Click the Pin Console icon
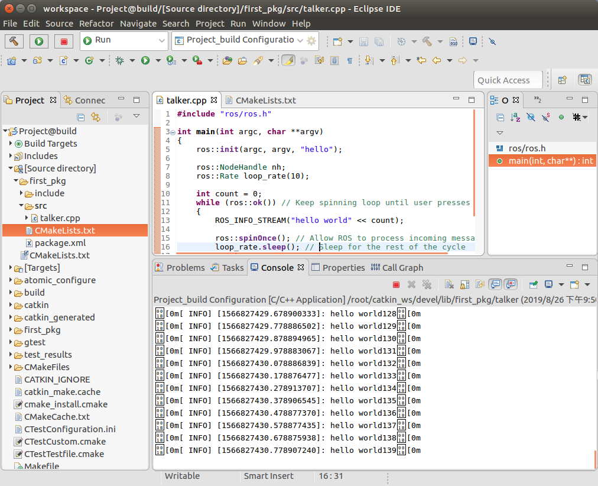This screenshot has height=486, width=598. pyautogui.click(x=534, y=285)
